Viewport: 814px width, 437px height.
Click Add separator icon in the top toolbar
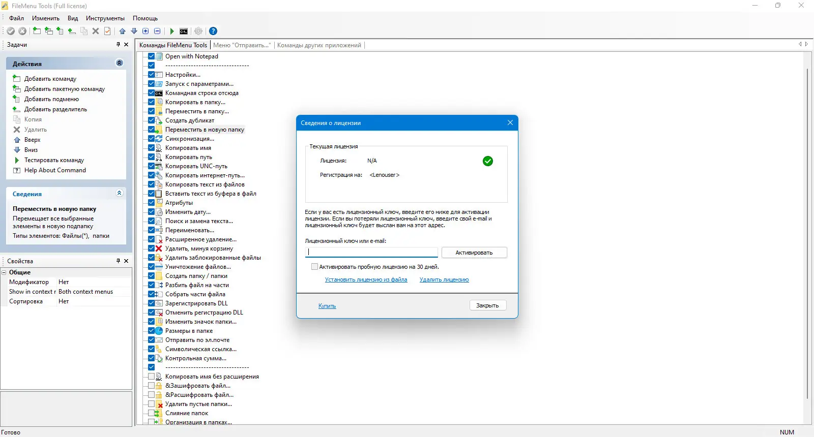tap(72, 31)
